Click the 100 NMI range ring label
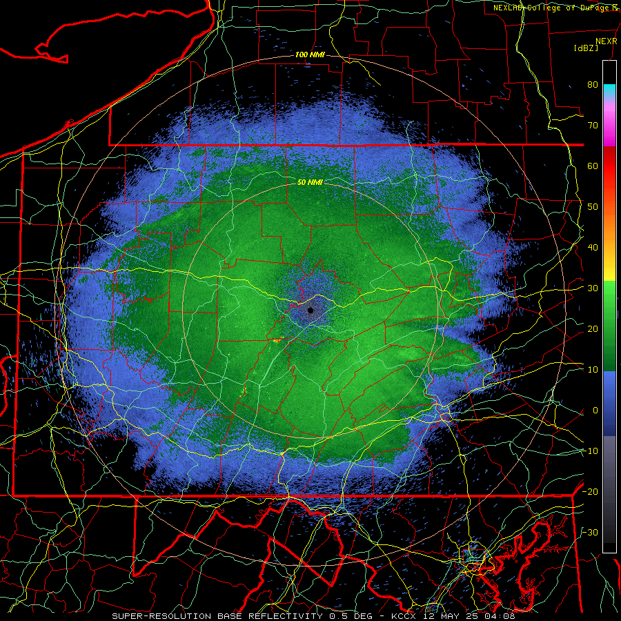The image size is (621, 621). [x=310, y=55]
